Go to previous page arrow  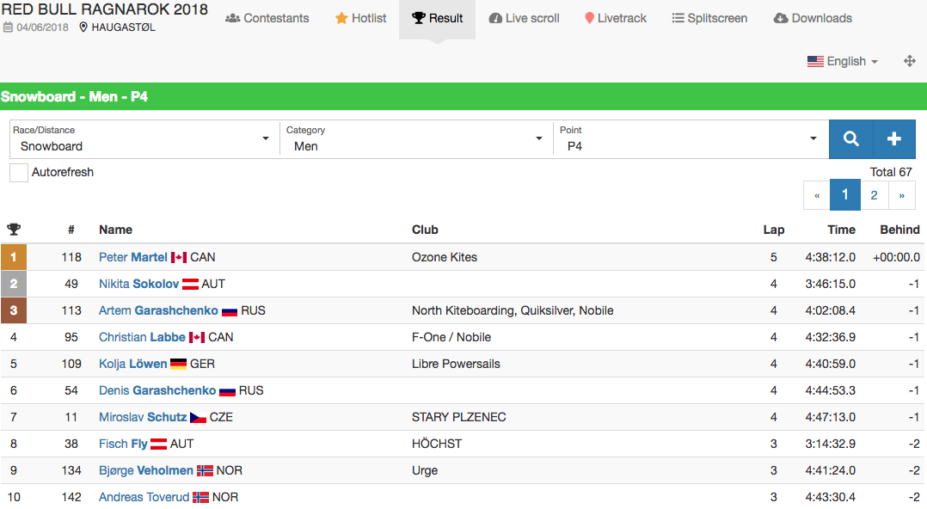click(817, 195)
